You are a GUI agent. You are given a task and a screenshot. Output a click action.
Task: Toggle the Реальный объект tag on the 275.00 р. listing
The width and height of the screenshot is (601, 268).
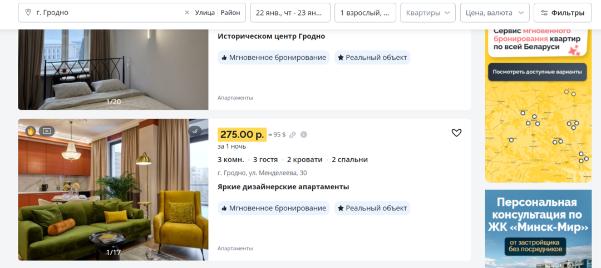click(372, 208)
